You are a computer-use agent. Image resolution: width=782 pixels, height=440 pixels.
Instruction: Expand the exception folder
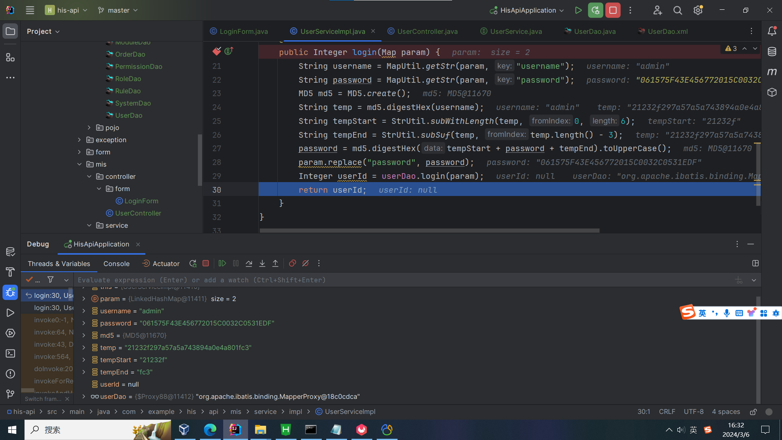(x=79, y=140)
